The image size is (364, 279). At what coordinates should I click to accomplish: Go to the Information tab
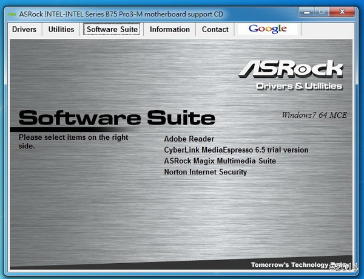coord(170,29)
